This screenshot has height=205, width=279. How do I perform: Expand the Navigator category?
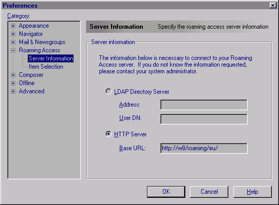tap(13, 34)
